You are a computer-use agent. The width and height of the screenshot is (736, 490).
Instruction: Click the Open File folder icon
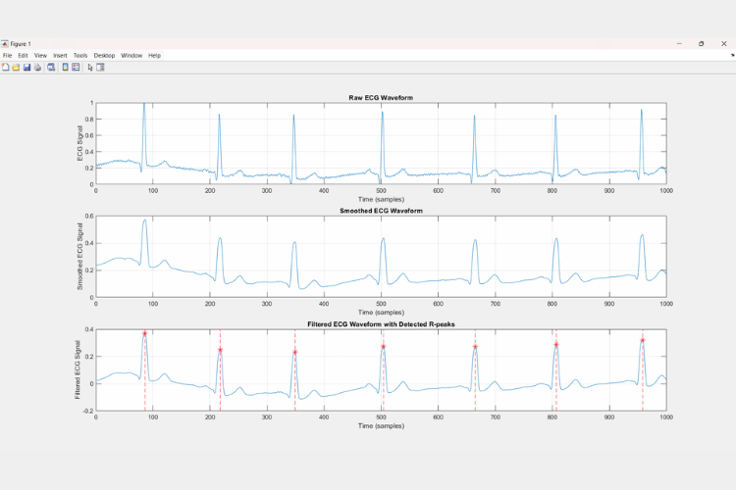[16, 68]
